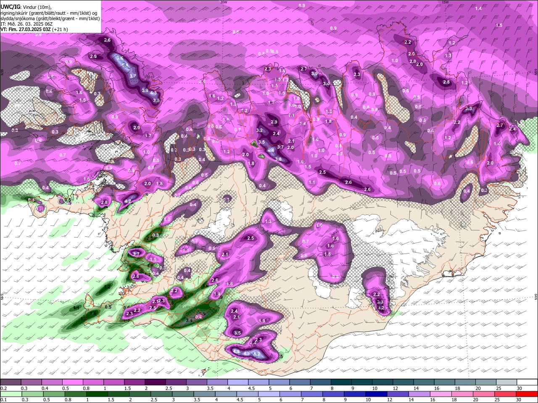Image resolution: width=538 pixels, height=403 pixels.
Task: Click the 'rigning/skúrir' legend description line
Action: pos(50,13)
